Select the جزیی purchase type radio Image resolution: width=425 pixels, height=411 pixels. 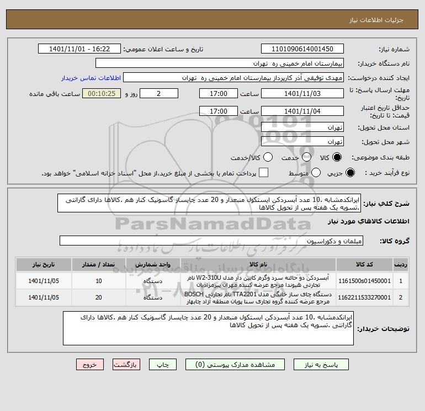(x=350, y=173)
